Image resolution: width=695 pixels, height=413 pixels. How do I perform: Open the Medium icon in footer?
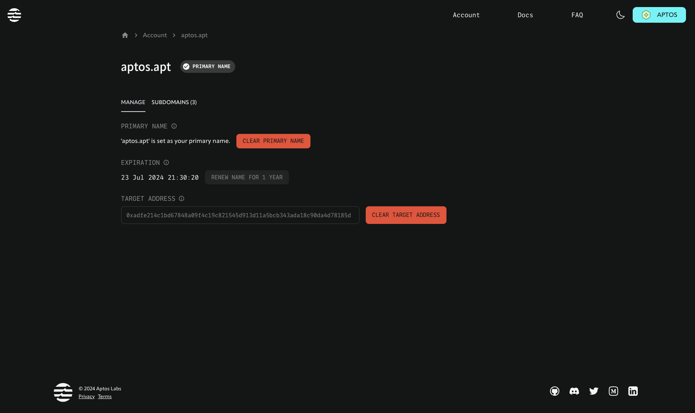pos(613,391)
